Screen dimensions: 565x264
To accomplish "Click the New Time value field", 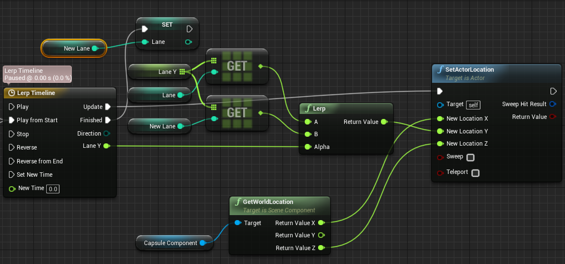I will [53, 189].
